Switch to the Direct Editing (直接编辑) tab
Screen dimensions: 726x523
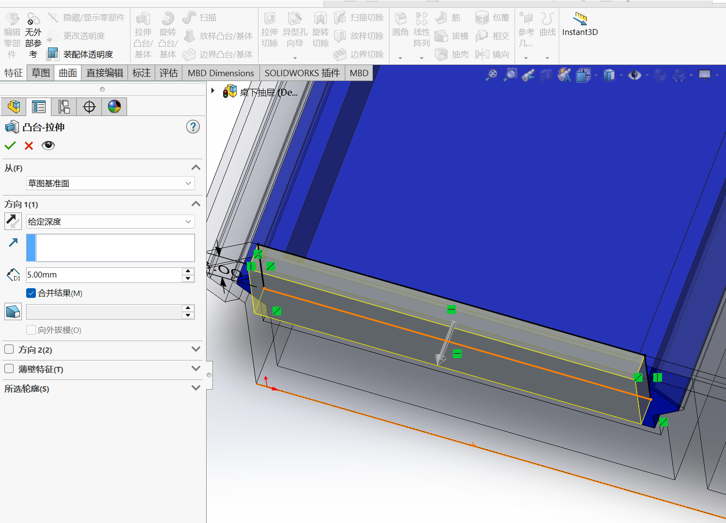105,73
